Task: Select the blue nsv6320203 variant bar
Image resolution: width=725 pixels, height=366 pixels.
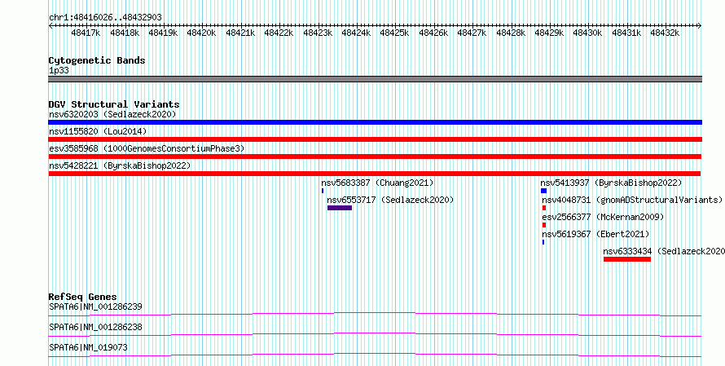Action: coord(375,122)
